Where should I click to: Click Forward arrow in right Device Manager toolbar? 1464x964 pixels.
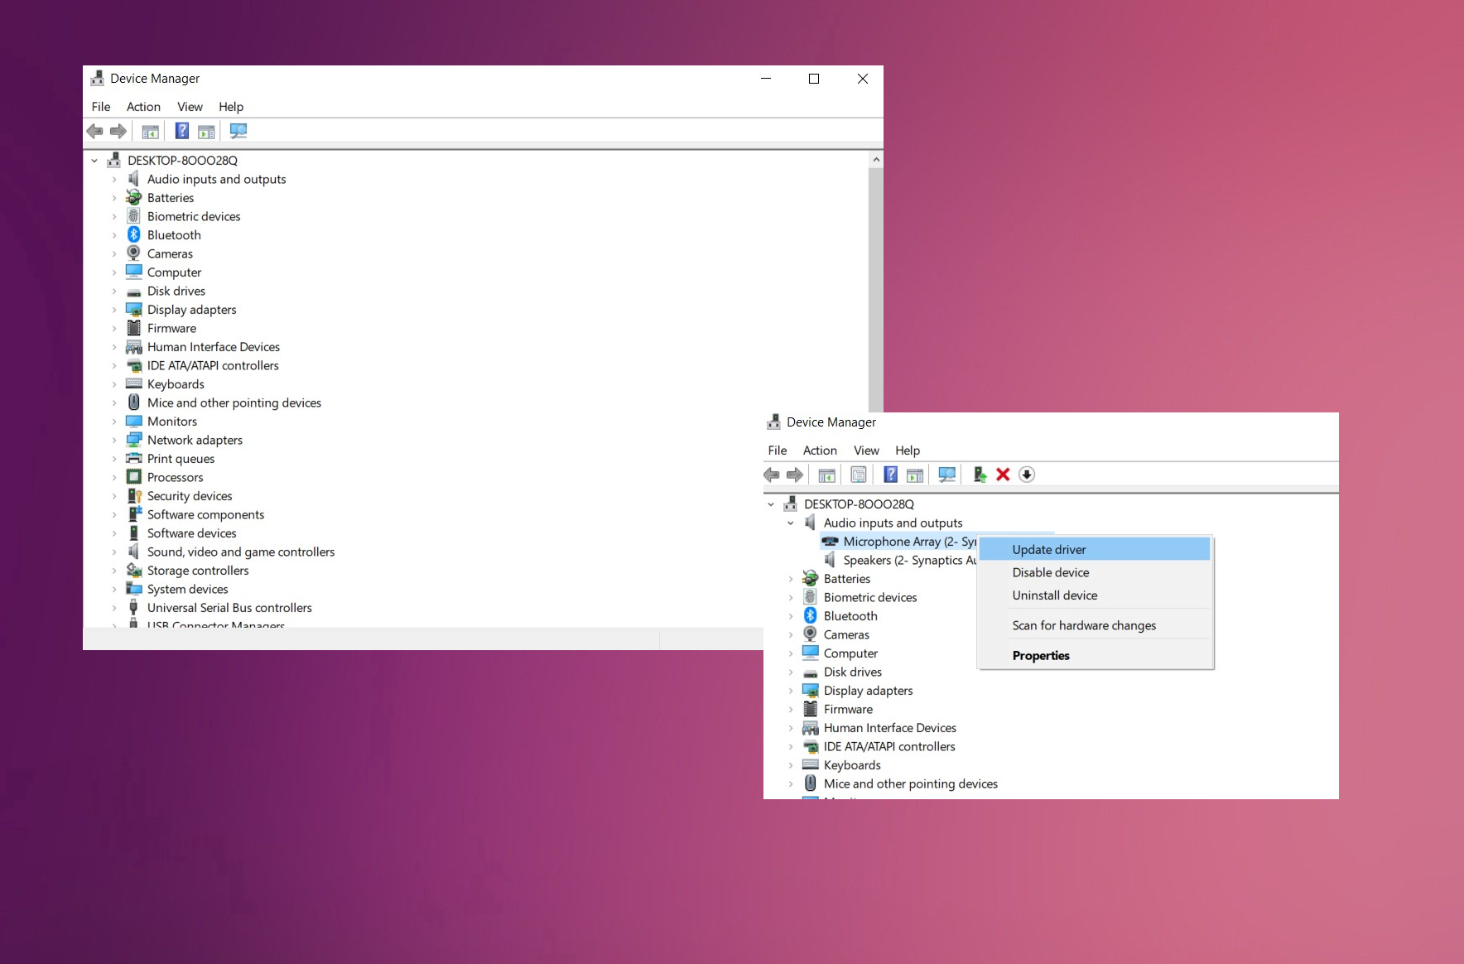pyautogui.click(x=795, y=475)
